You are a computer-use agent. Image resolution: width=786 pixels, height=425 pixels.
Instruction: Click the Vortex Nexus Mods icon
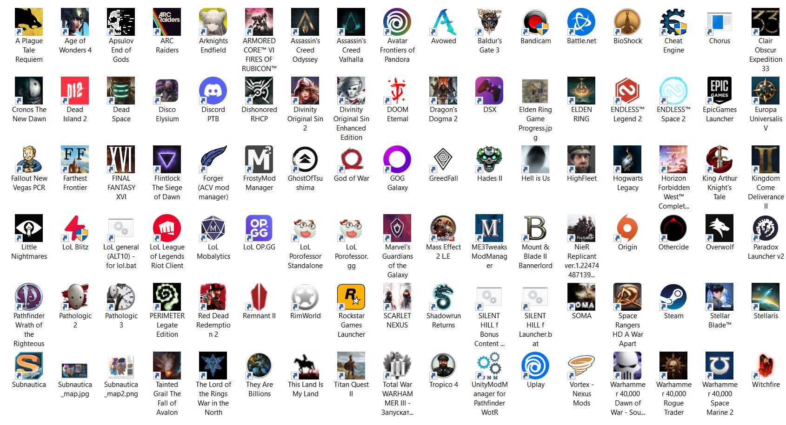[581, 366]
